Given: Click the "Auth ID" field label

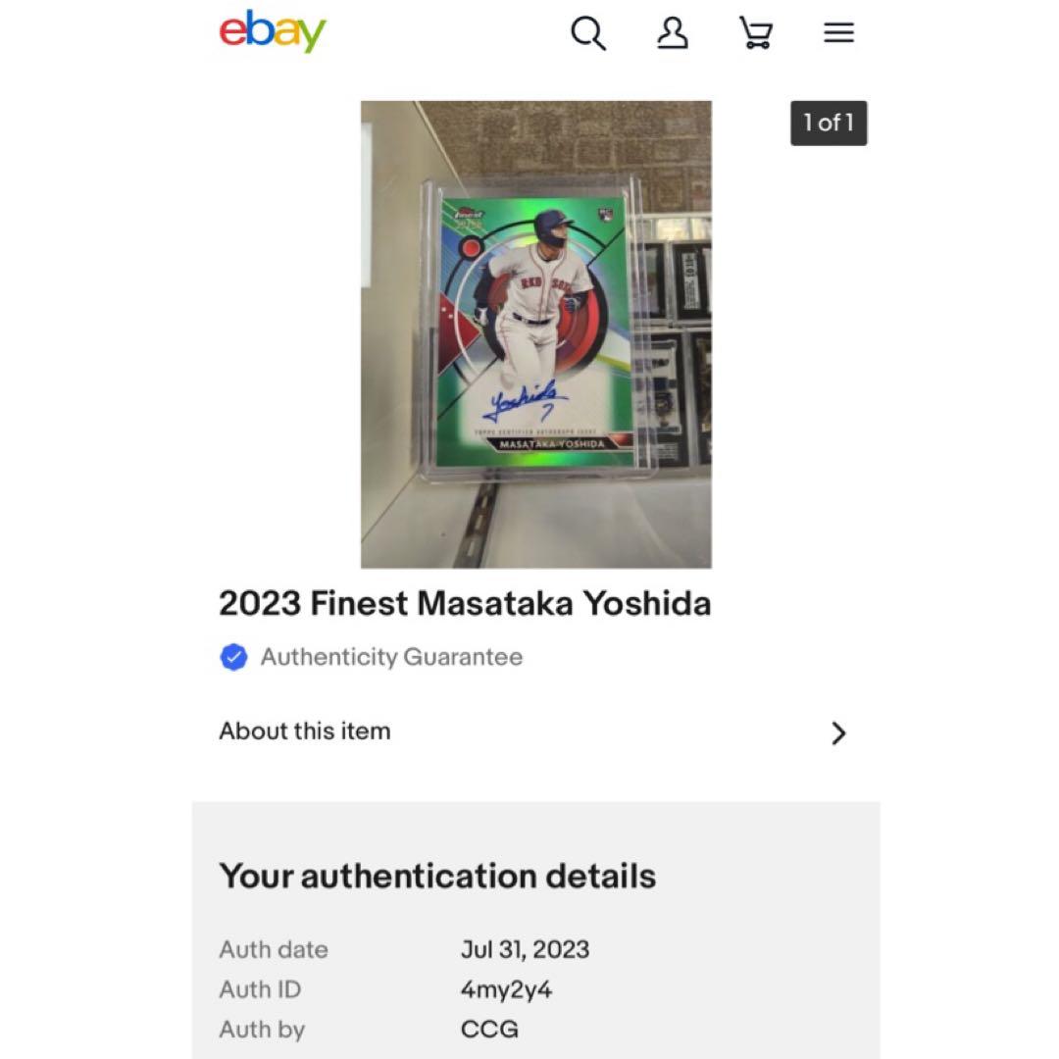Looking at the screenshot, I should coord(260,989).
